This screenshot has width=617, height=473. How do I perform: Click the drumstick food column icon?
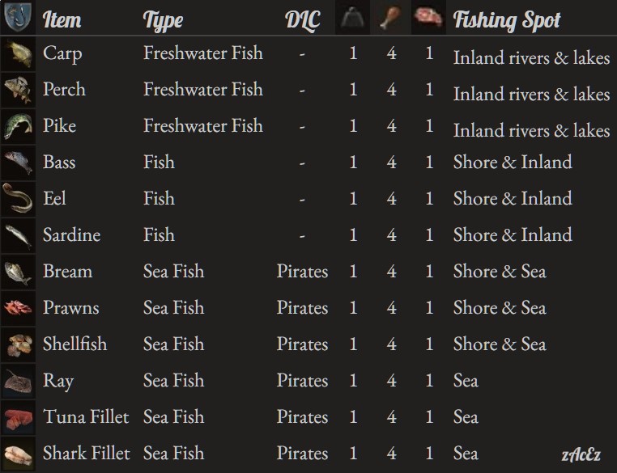pos(391,19)
